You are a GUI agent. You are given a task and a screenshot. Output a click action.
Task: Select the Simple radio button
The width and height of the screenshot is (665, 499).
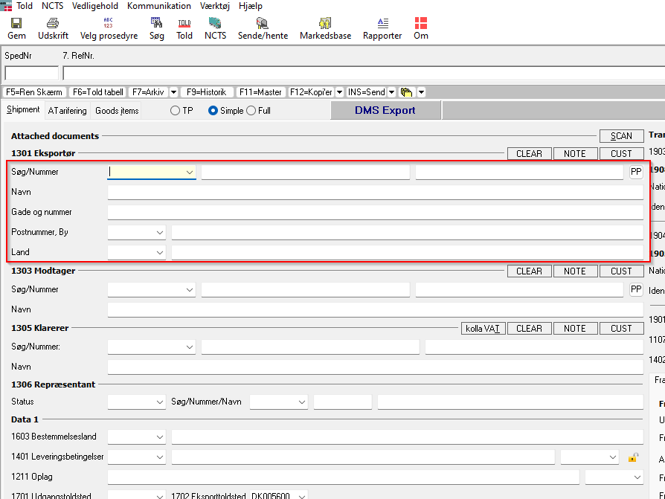click(x=213, y=111)
